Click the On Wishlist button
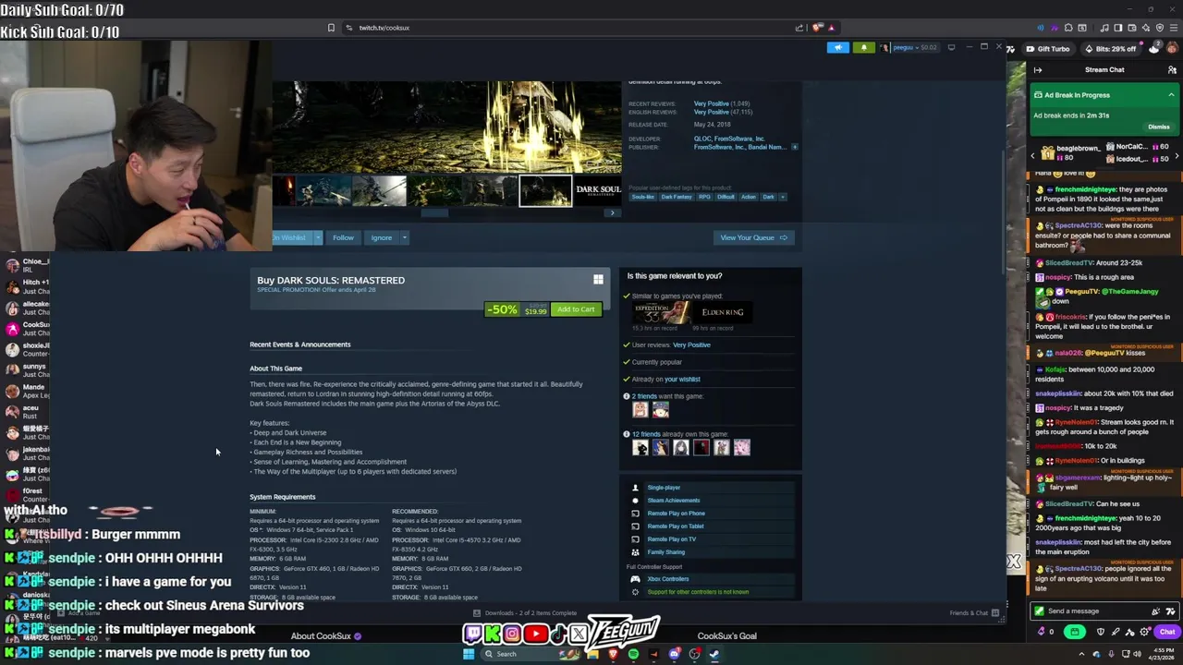The height and width of the screenshot is (665, 1183). (291, 237)
